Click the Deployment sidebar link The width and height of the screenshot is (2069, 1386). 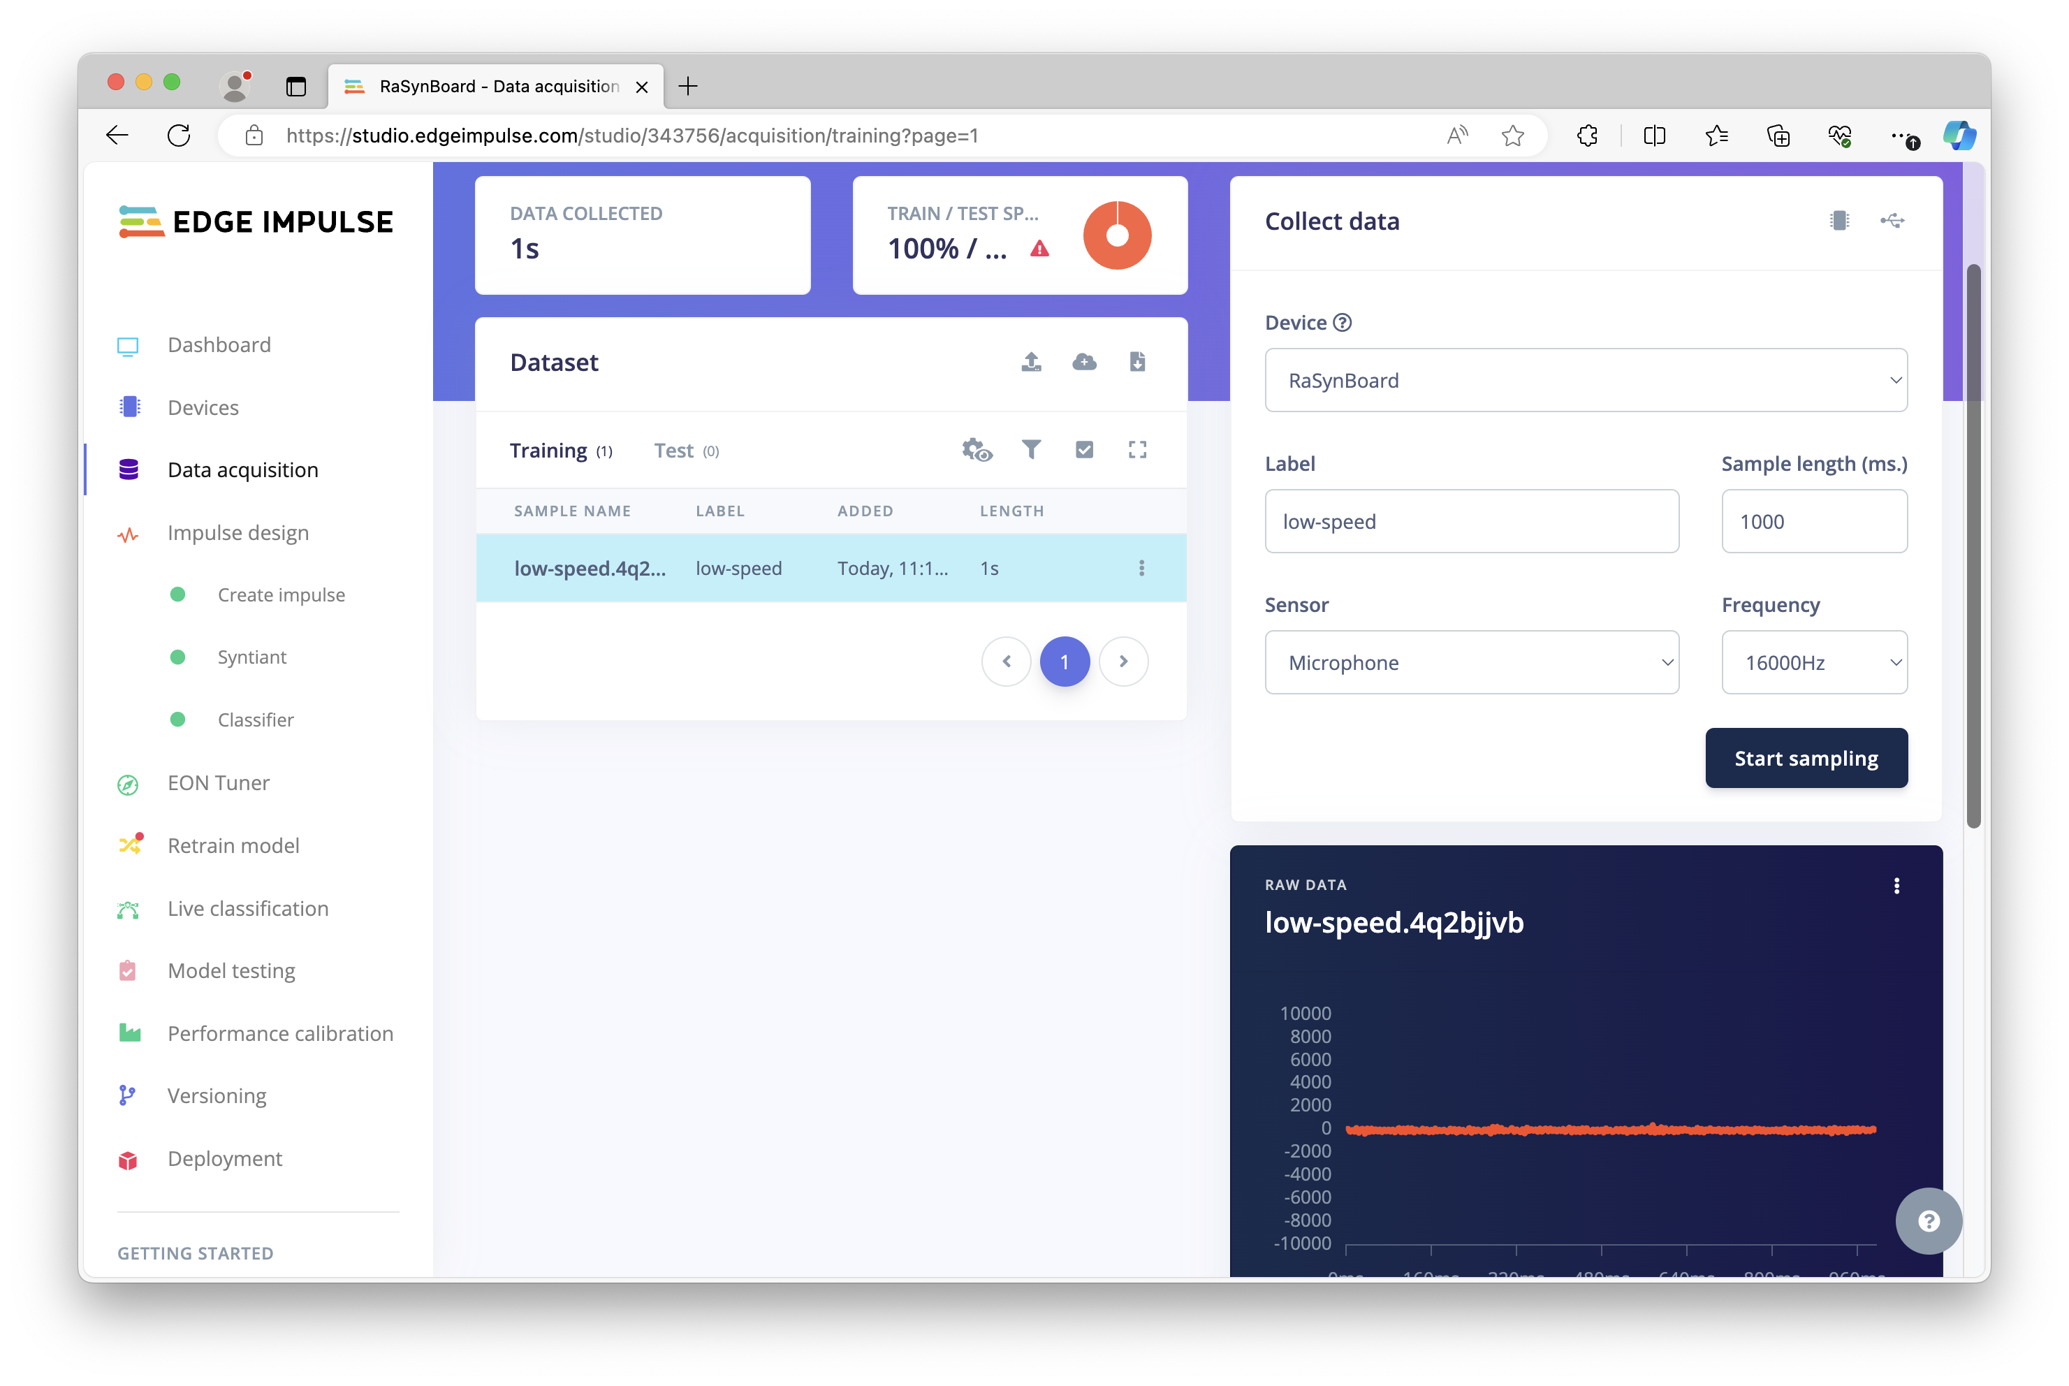click(x=224, y=1158)
